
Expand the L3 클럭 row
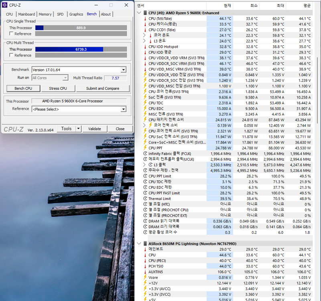144,165
